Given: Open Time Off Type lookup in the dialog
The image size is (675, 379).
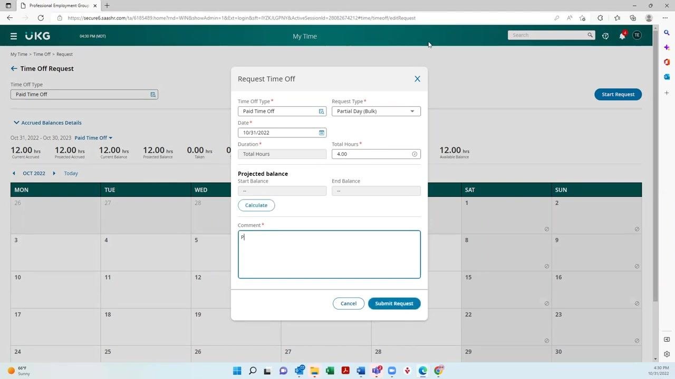Looking at the screenshot, I should pos(321,111).
